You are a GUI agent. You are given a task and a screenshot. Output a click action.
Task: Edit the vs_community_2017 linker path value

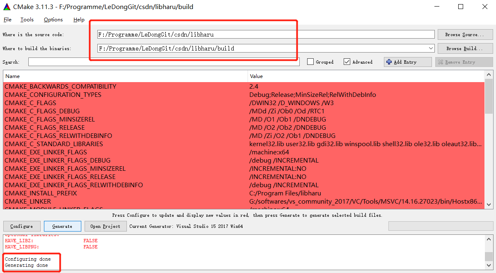click(x=365, y=202)
